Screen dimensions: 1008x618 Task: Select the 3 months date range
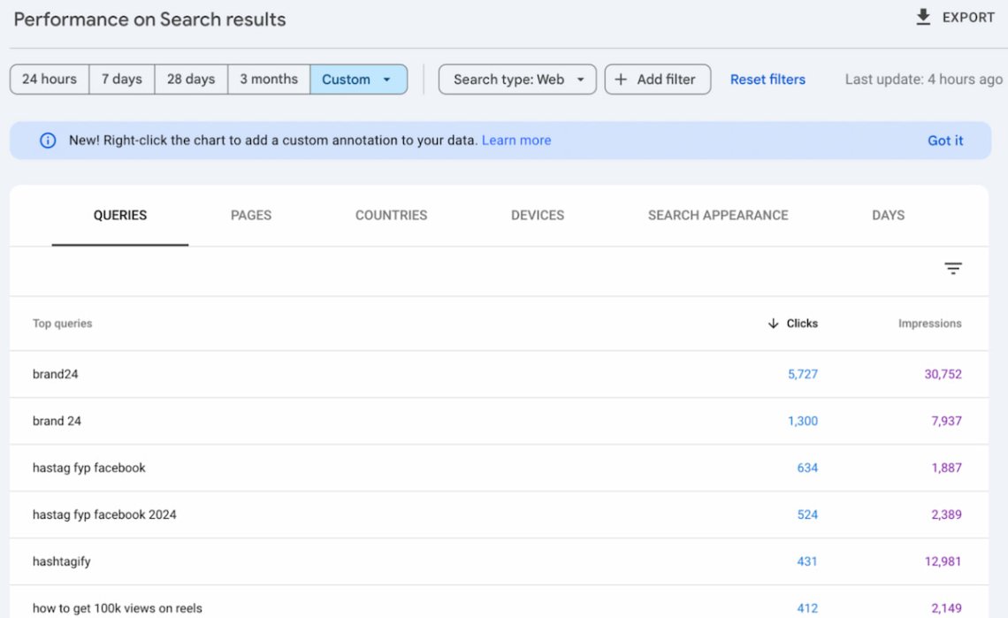click(269, 80)
